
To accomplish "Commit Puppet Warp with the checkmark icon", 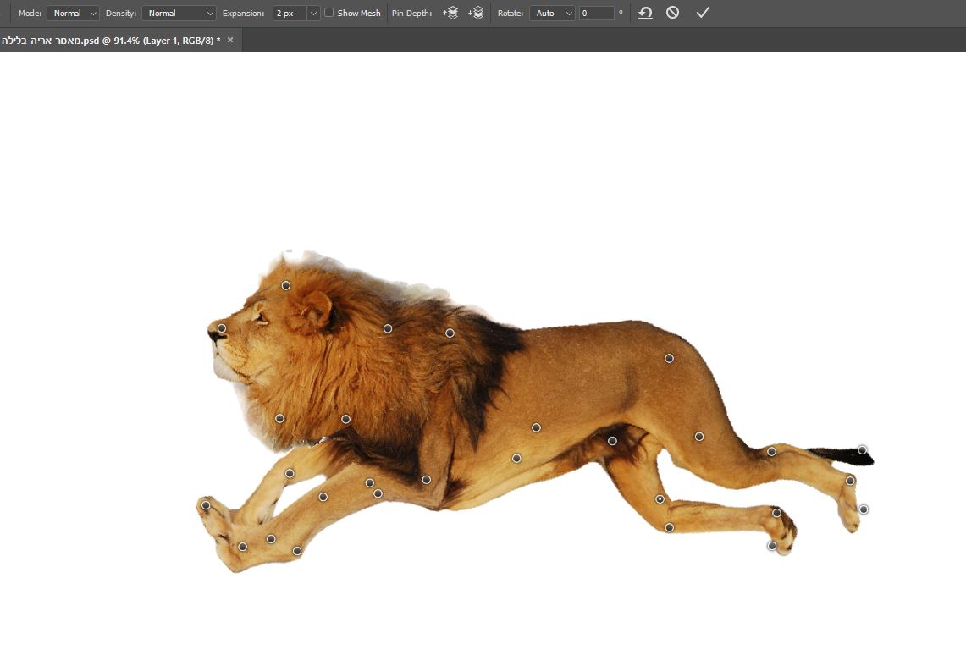I will coord(702,13).
